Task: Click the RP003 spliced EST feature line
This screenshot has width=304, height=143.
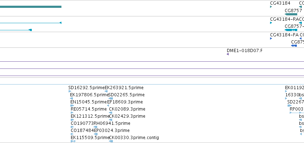Action: [296, 113]
